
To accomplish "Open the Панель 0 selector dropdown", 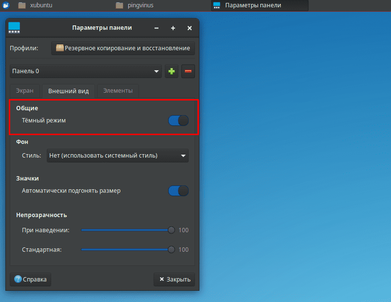I will pyautogui.click(x=86, y=71).
